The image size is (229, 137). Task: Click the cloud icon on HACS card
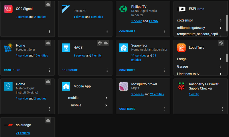pos(106,43)
